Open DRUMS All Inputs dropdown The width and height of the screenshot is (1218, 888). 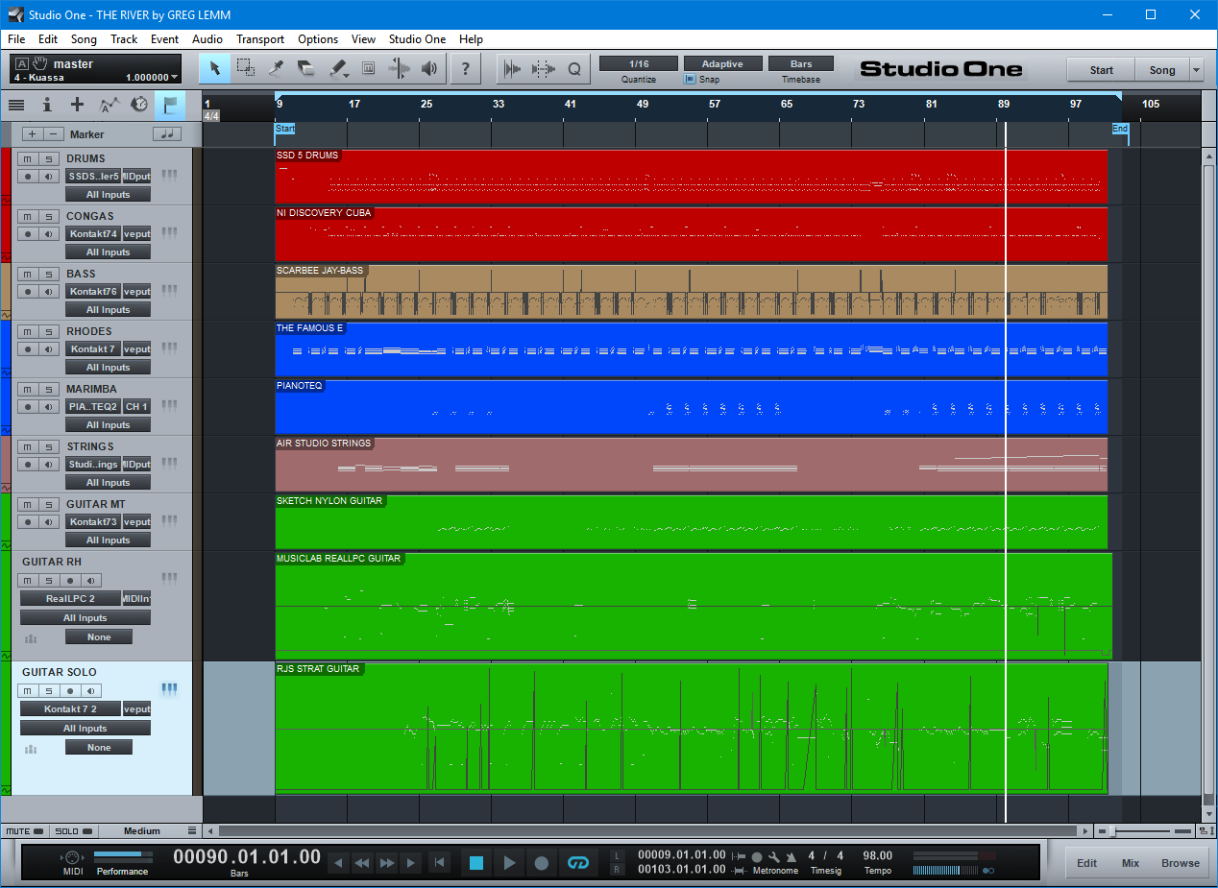tap(108, 195)
